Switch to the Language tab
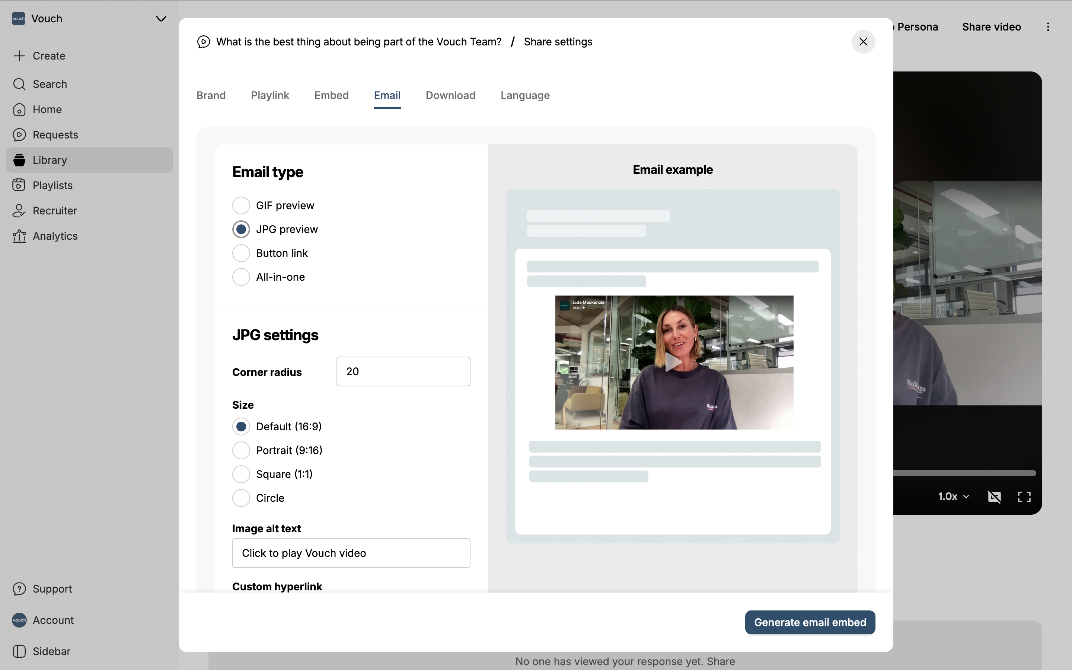Screen dimensions: 1072x670 [525, 95]
